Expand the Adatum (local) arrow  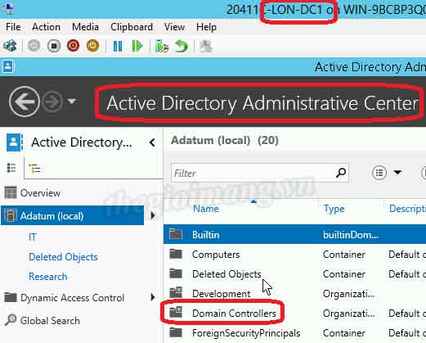(153, 215)
